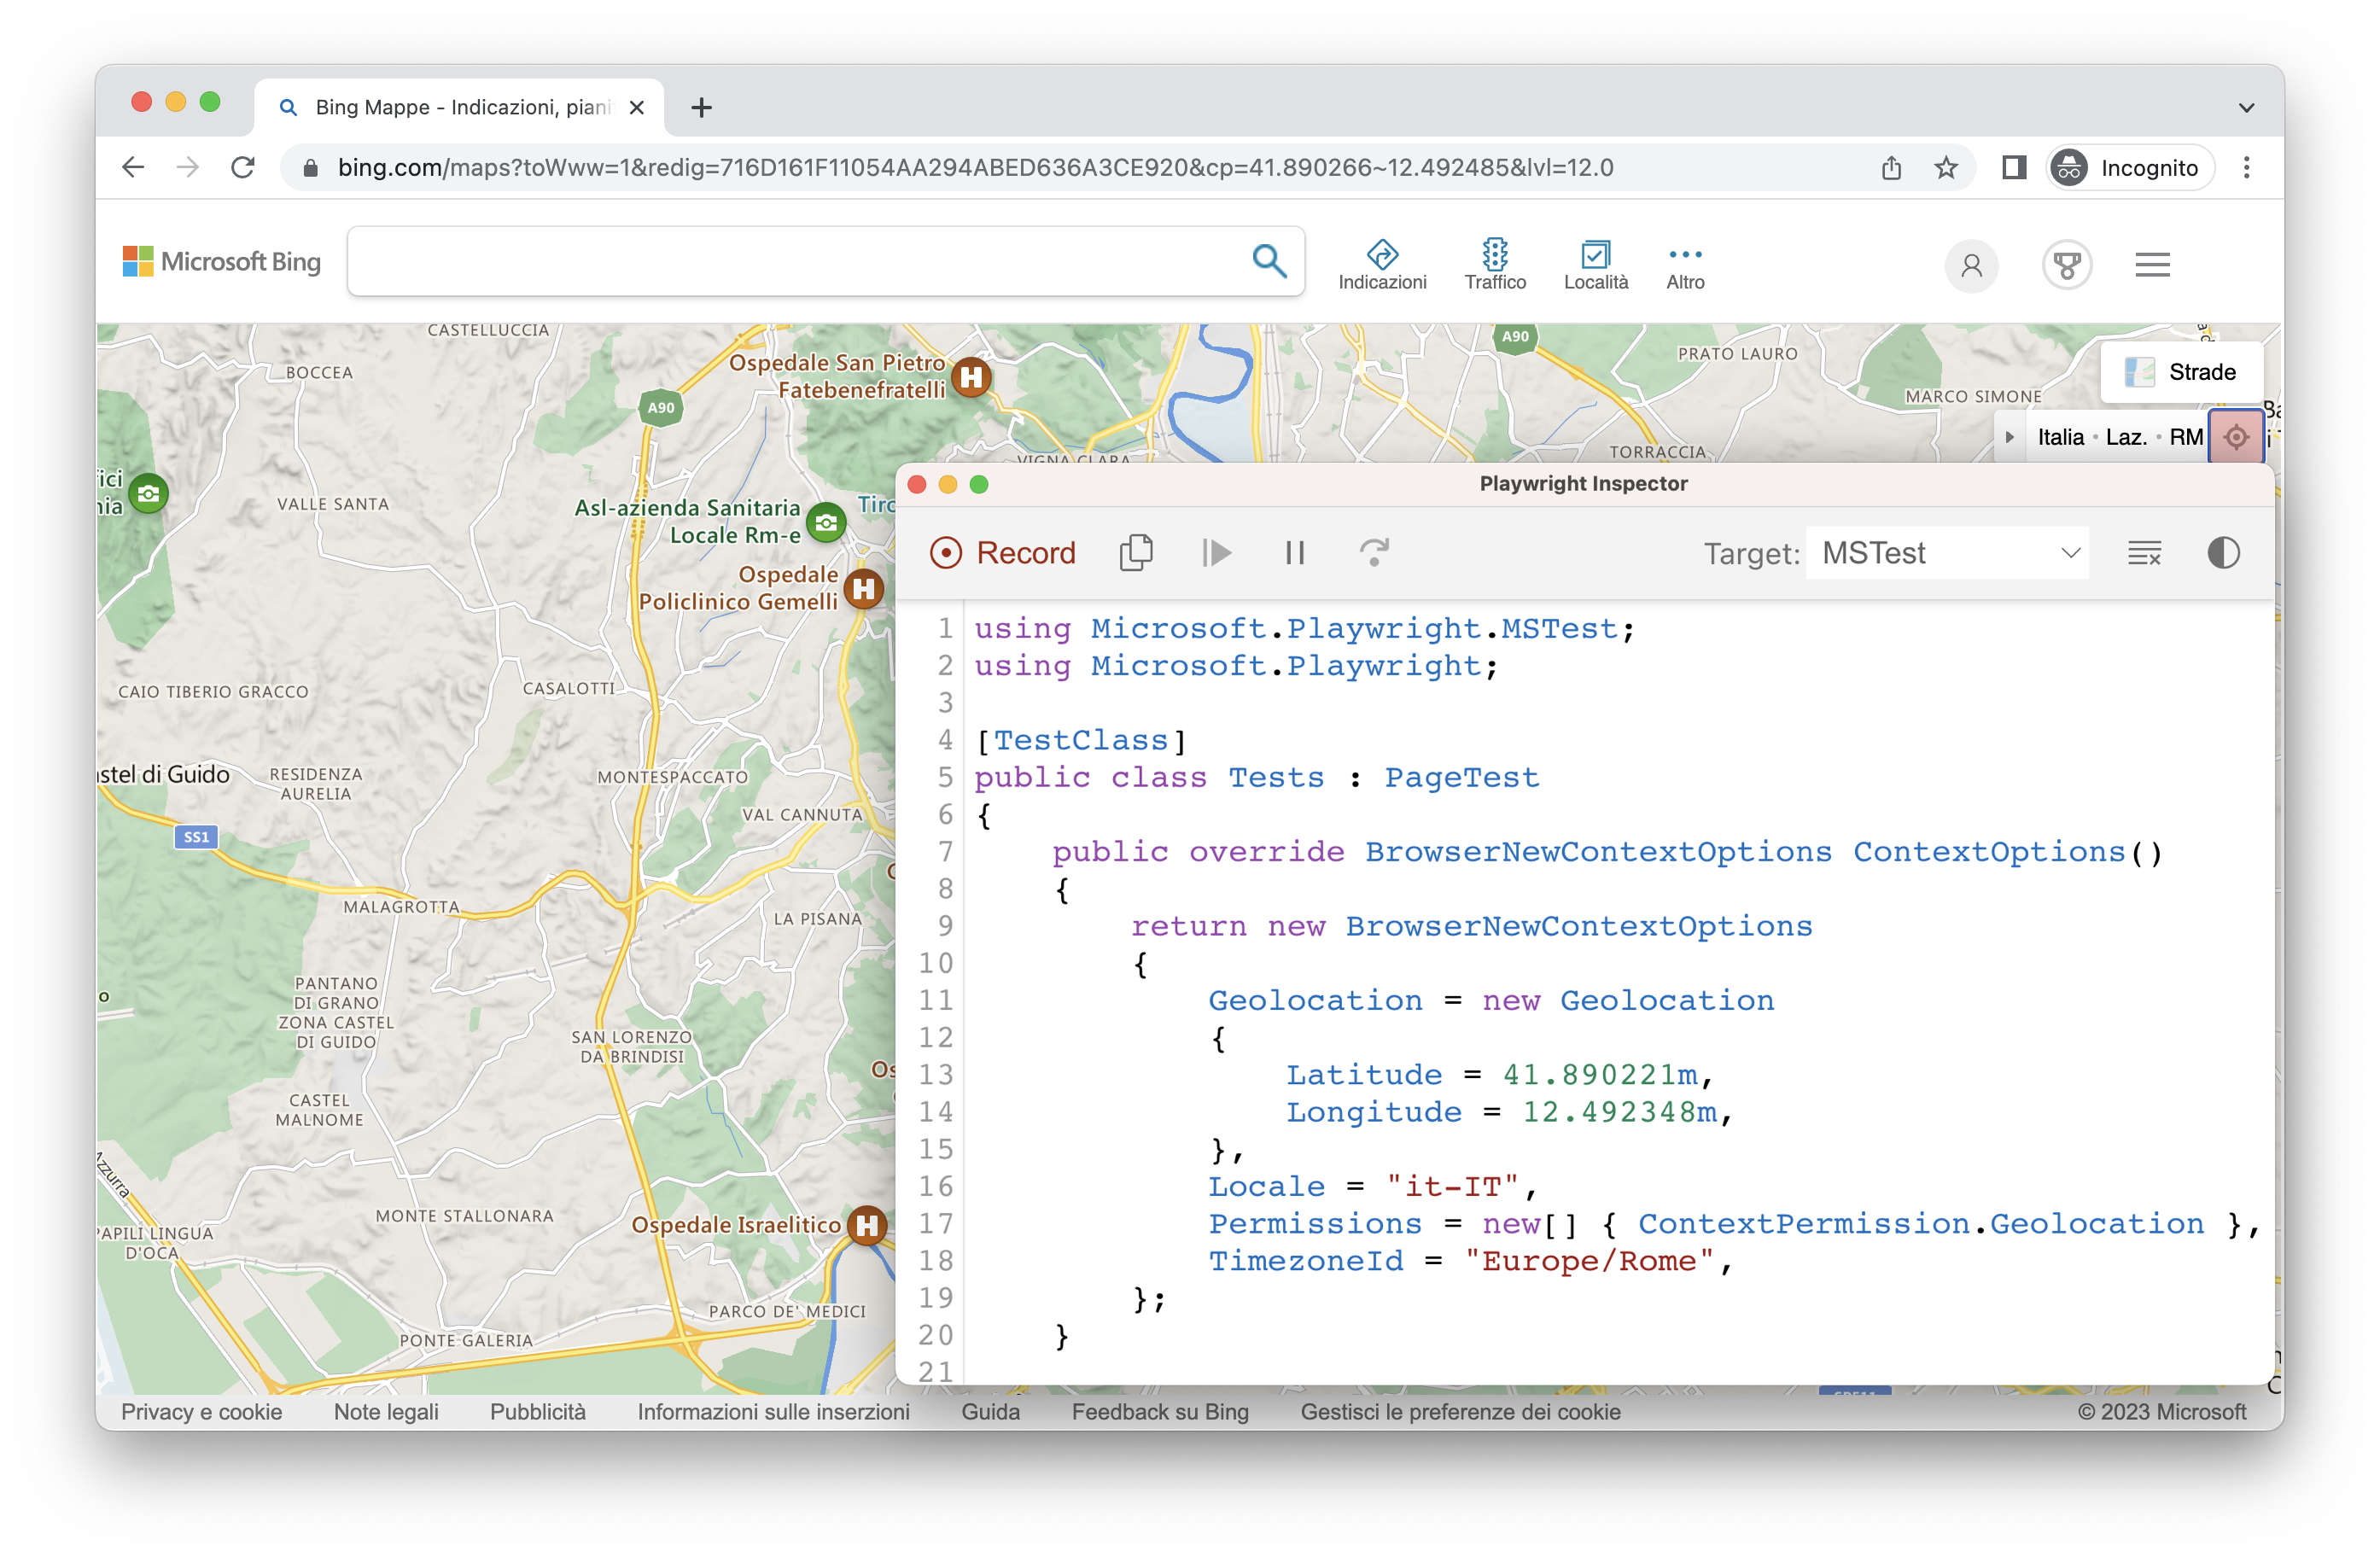Viewport: 2380px width, 1557px height.
Task: Click Feedback su Bing link
Action: tap(1160, 1411)
